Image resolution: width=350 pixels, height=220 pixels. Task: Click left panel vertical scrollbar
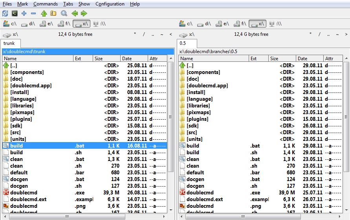pos(171,117)
